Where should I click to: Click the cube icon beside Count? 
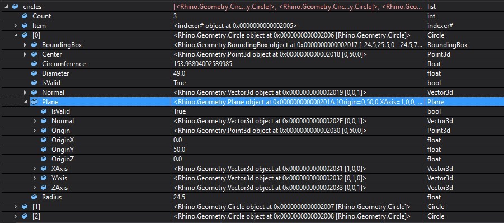click(25, 16)
